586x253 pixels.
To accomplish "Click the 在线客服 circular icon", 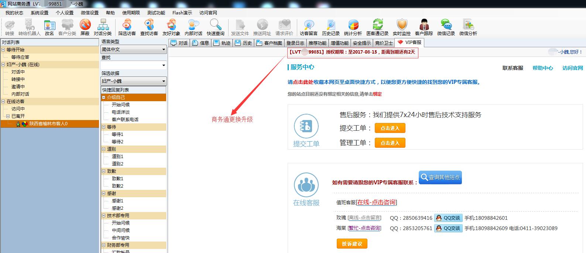I will point(306,185).
